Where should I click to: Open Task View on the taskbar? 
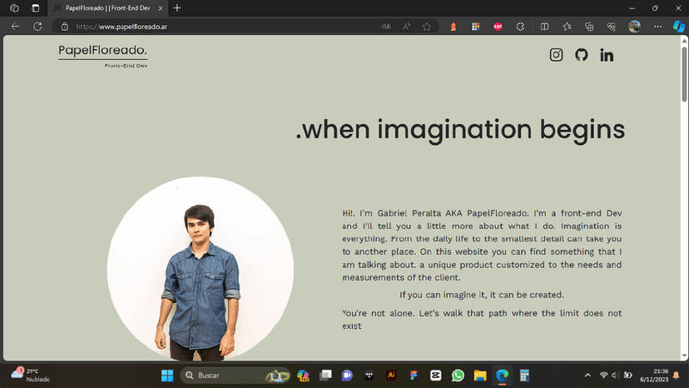click(x=325, y=376)
